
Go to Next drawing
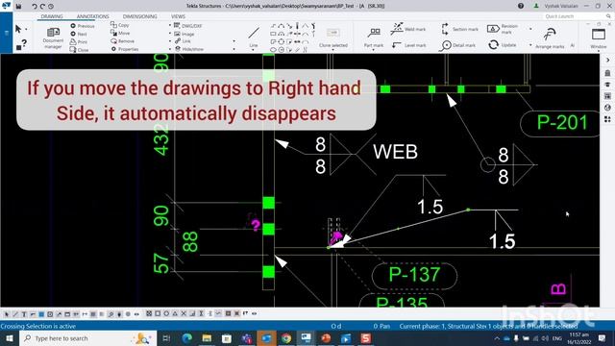point(79,34)
